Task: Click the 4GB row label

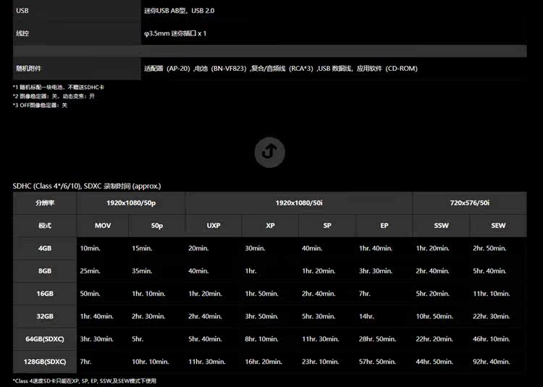Action: (45, 248)
